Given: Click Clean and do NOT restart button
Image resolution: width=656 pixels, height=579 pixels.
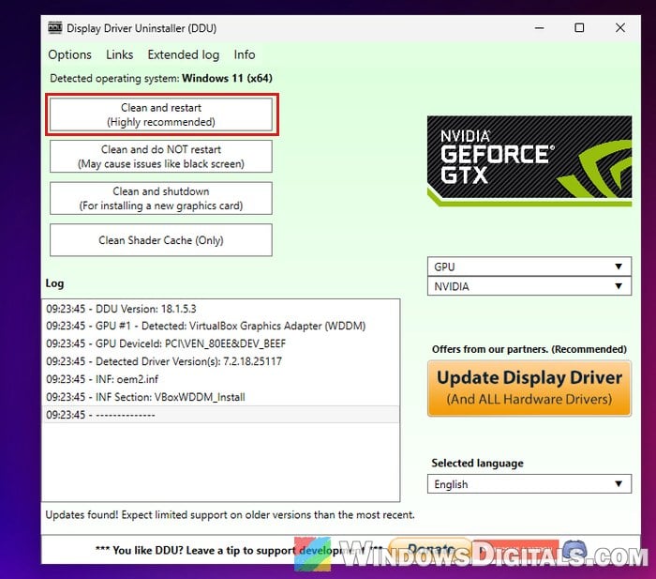Looking at the screenshot, I should 161,157.
